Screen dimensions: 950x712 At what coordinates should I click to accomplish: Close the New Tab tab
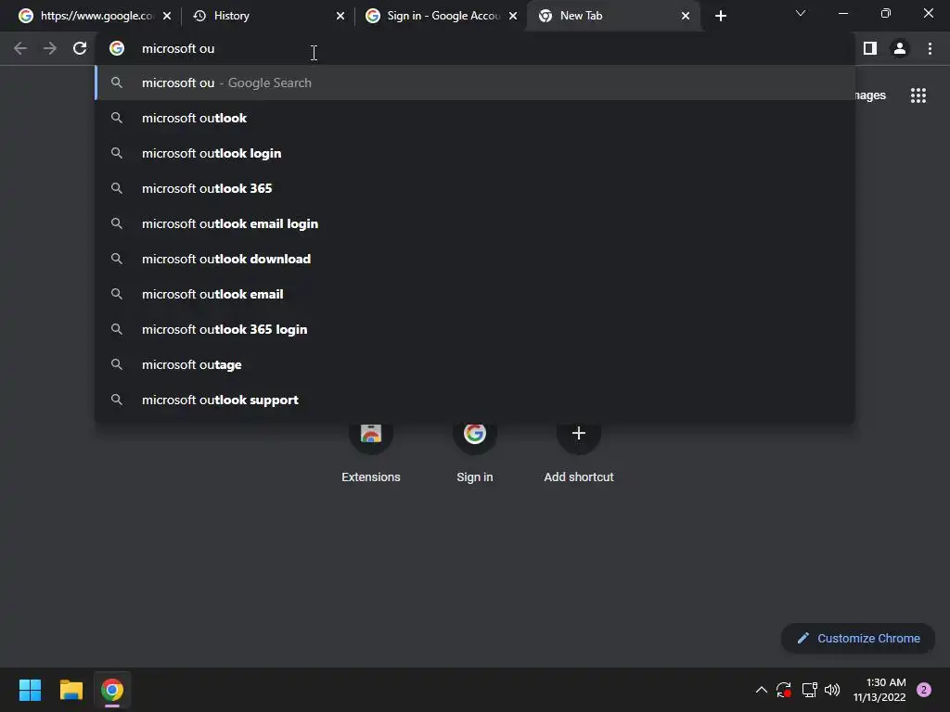(686, 16)
